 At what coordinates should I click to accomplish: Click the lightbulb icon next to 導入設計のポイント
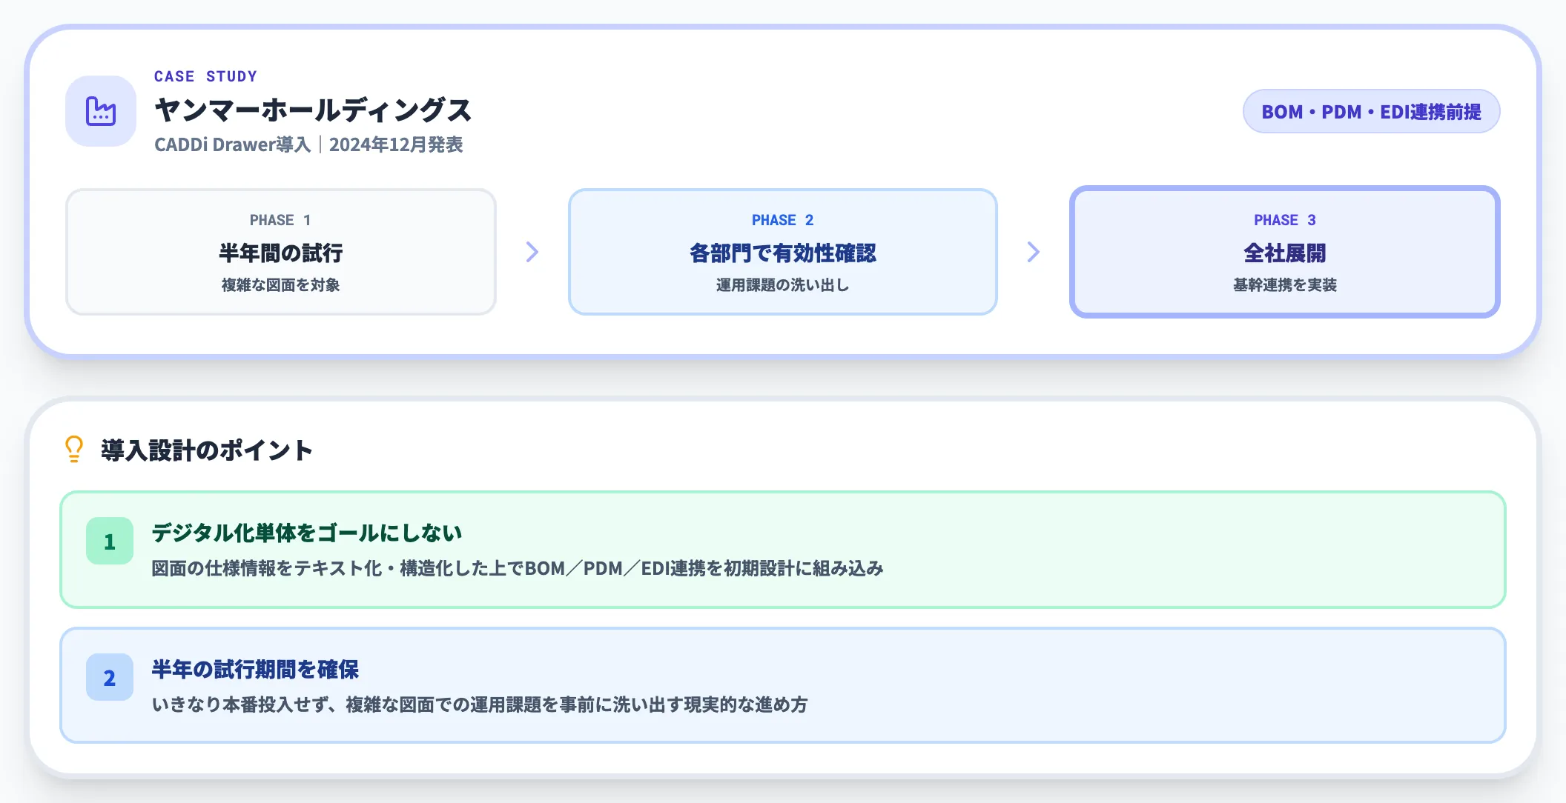pos(74,449)
